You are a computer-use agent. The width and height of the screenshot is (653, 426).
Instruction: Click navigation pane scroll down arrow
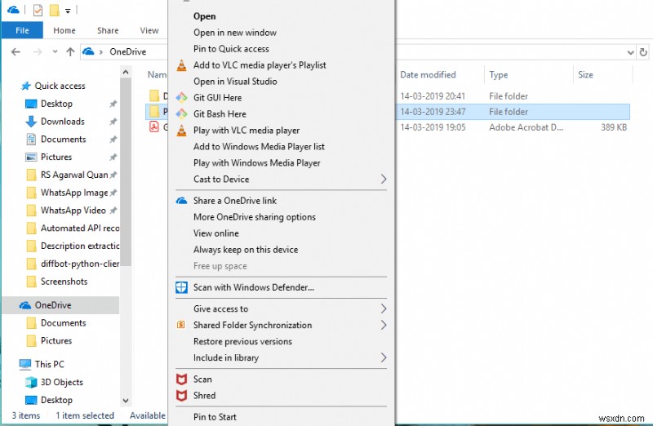coord(126,401)
